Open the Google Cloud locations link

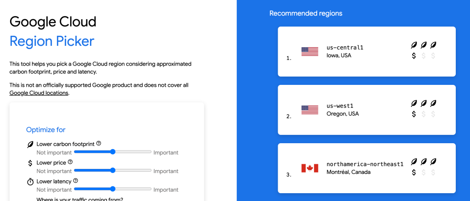[x=39, y=93]
